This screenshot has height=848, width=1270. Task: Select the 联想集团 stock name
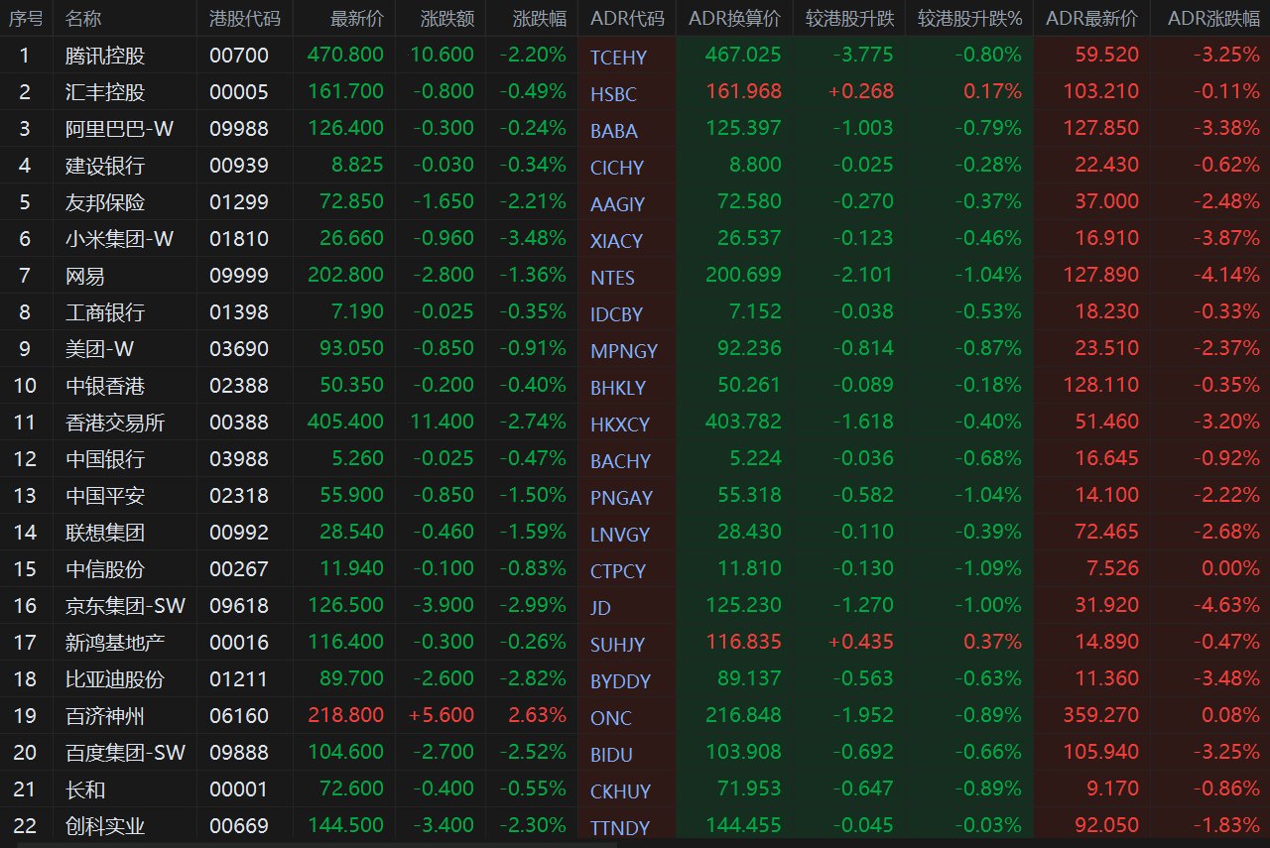point(105,532)
